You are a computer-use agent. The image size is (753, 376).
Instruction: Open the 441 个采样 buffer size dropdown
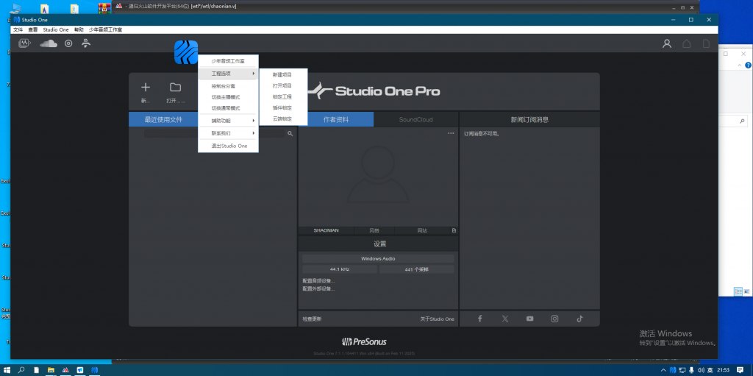[x=416, y=269]
